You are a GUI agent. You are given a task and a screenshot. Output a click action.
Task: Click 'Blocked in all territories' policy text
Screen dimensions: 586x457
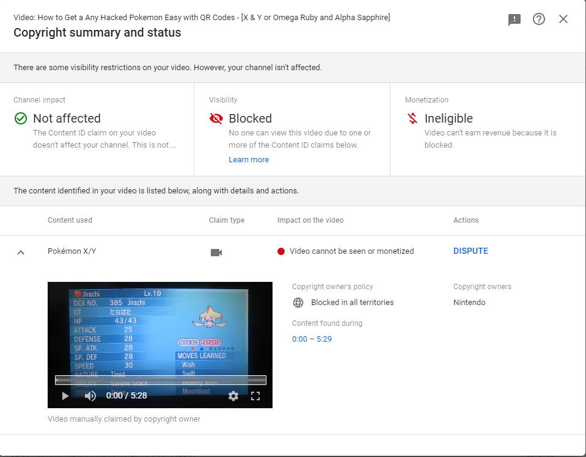(353, 303)
